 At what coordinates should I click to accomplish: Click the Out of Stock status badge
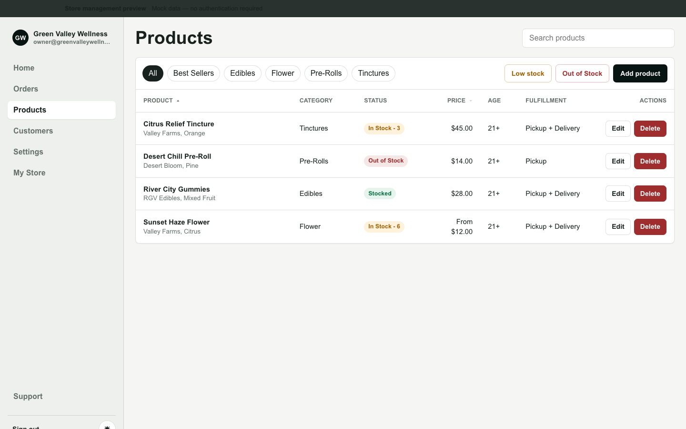pos(386,161)
